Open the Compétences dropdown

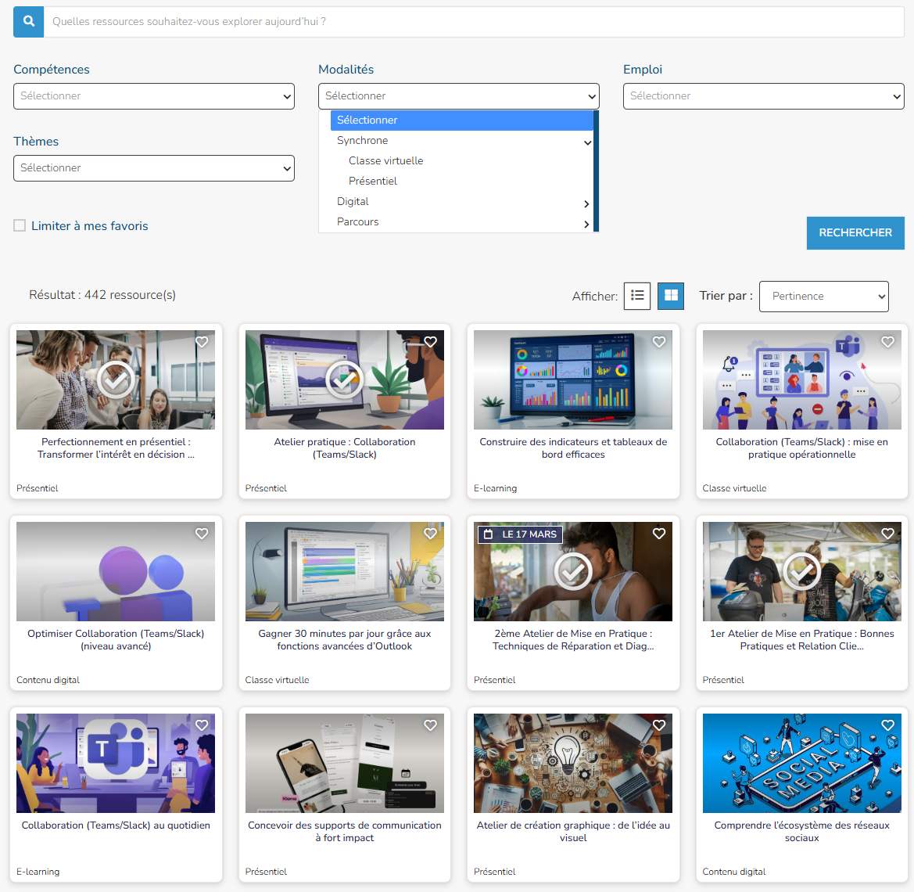[x=154, y=96]
